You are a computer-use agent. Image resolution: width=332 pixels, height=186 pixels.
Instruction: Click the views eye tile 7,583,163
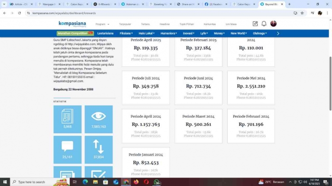pyautogui.click(x=99, y=119)
